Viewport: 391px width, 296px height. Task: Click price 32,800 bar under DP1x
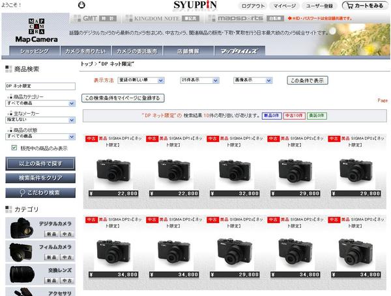235,193
